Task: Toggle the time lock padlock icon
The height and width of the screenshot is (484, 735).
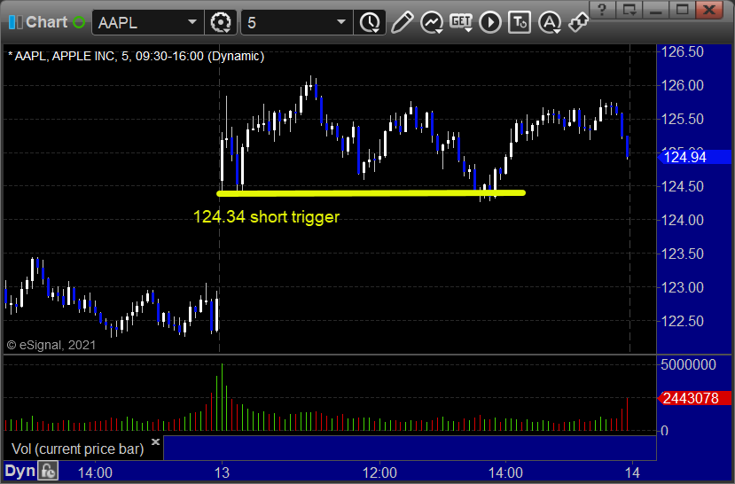Action: 48,471
